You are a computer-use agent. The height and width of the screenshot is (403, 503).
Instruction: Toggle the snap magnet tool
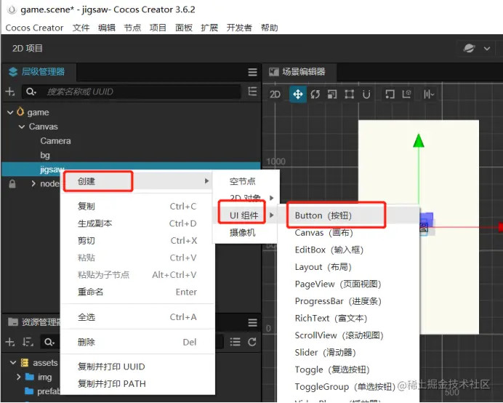[366, 95]
